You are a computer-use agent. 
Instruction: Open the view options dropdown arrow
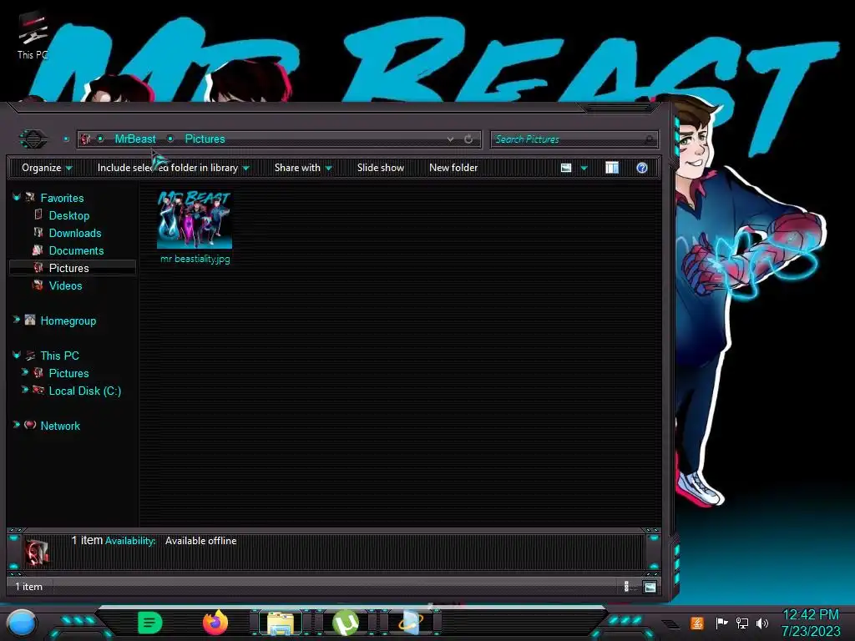point(584,168)
